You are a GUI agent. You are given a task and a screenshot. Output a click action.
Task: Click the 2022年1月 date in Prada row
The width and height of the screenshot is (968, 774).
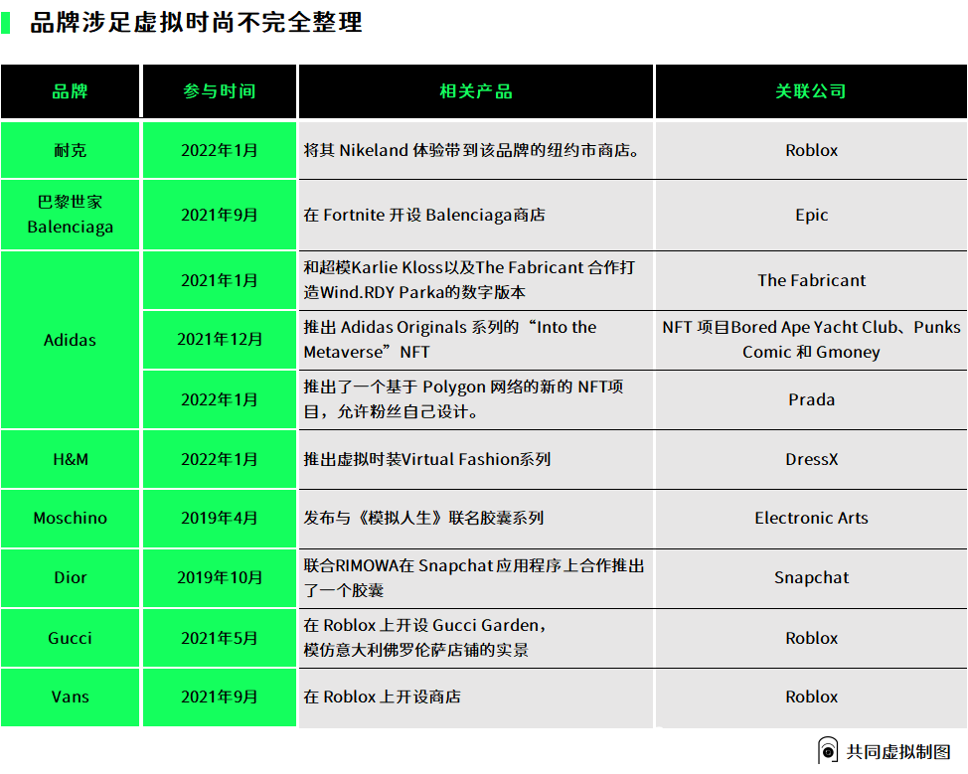coord(220,399)
